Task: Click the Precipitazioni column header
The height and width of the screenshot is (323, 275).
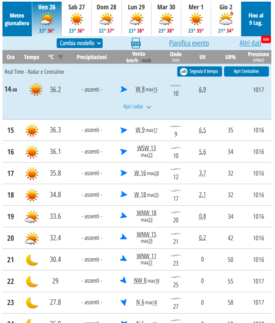Action: 92,57
